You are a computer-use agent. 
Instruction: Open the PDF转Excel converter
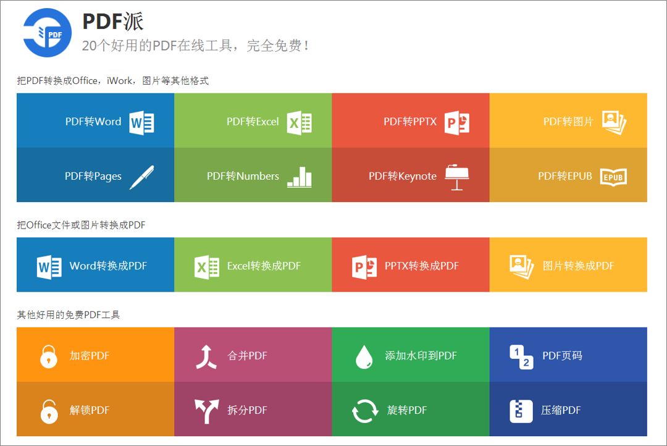tap(253, 122)
